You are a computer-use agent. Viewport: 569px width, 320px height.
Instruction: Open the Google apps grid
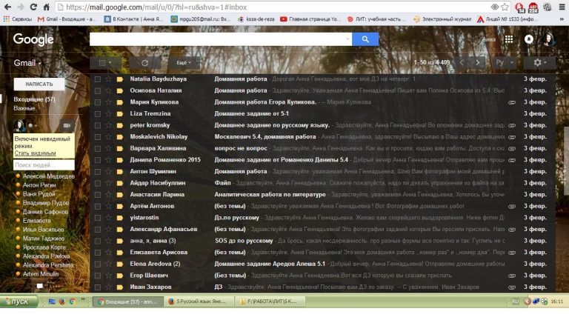(x=509, y=39)
